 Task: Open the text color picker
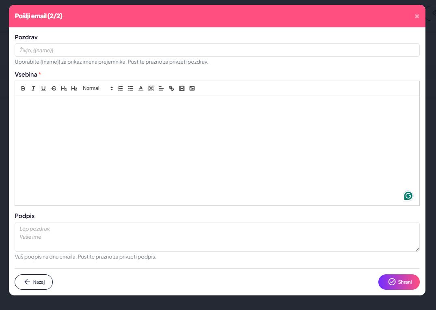pos(141,88)
